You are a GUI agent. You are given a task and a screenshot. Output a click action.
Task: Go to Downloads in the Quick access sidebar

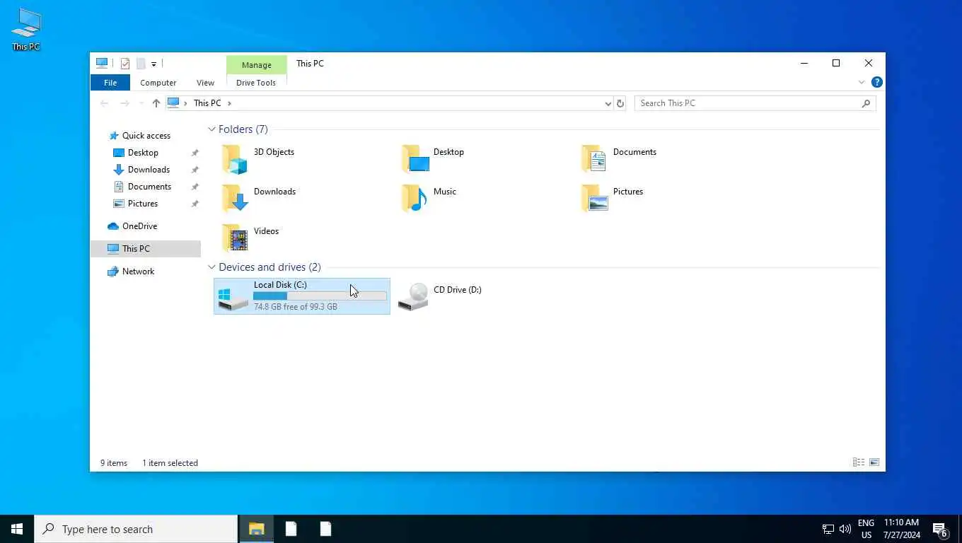point(149,170)
